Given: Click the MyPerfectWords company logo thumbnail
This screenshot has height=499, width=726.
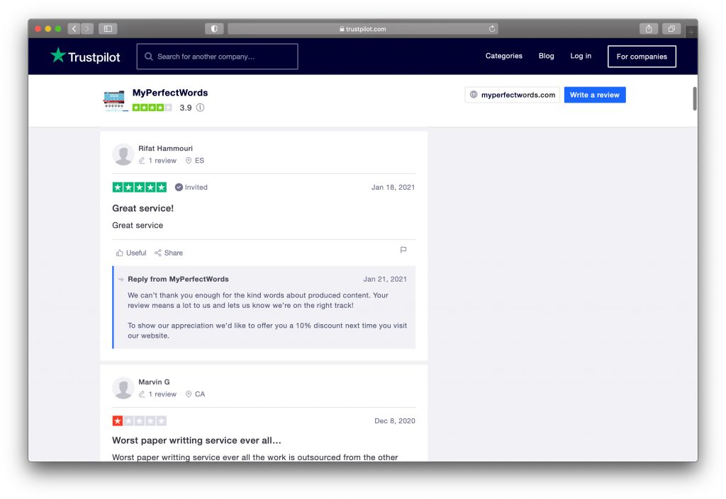Looking at the screenshot, I should click(x=114, y=101).
